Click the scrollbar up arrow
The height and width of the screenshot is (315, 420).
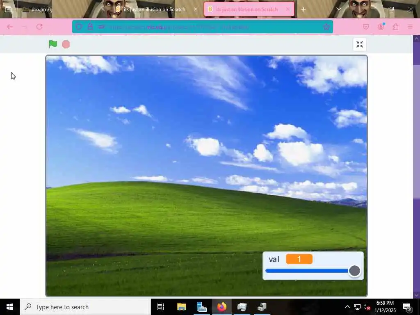pos(416,39)
